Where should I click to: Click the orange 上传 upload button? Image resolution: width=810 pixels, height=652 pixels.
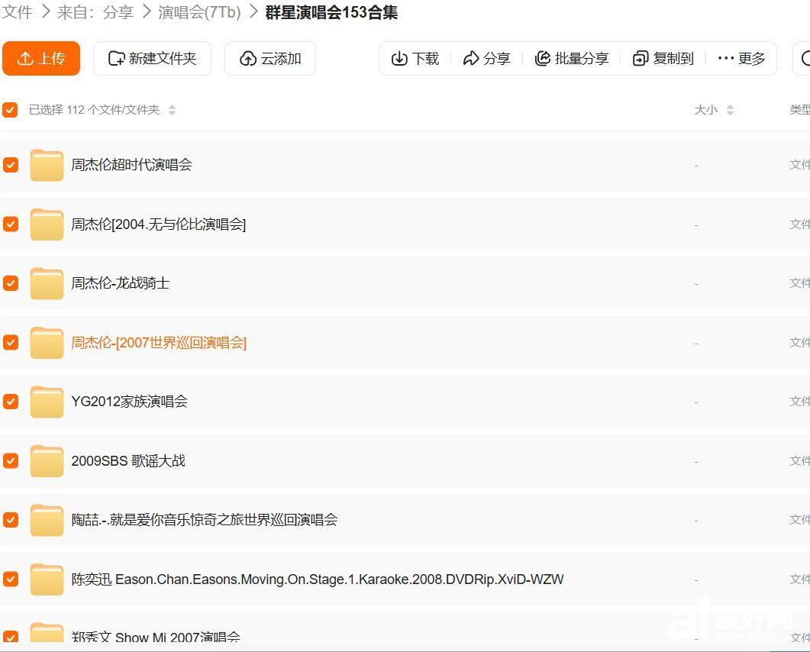pos(40,58)
